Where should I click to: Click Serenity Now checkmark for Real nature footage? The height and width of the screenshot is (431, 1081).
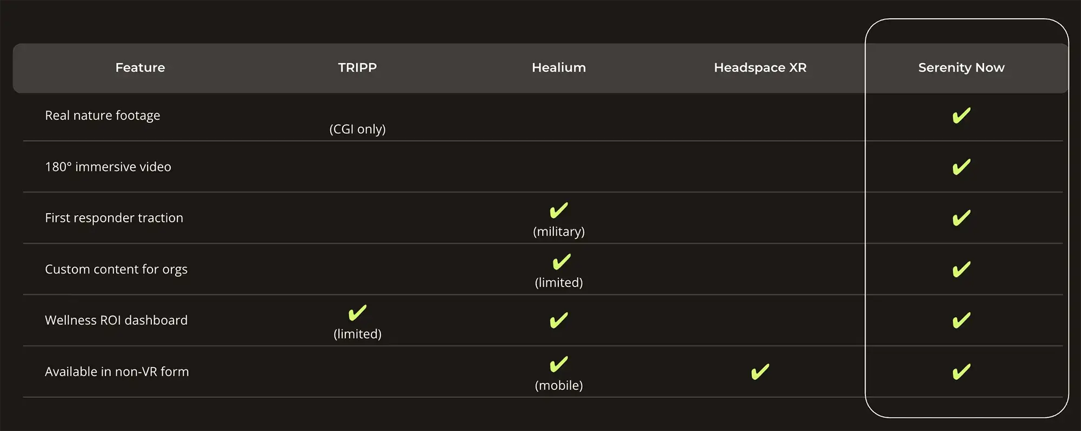click(x=961, y=115)
